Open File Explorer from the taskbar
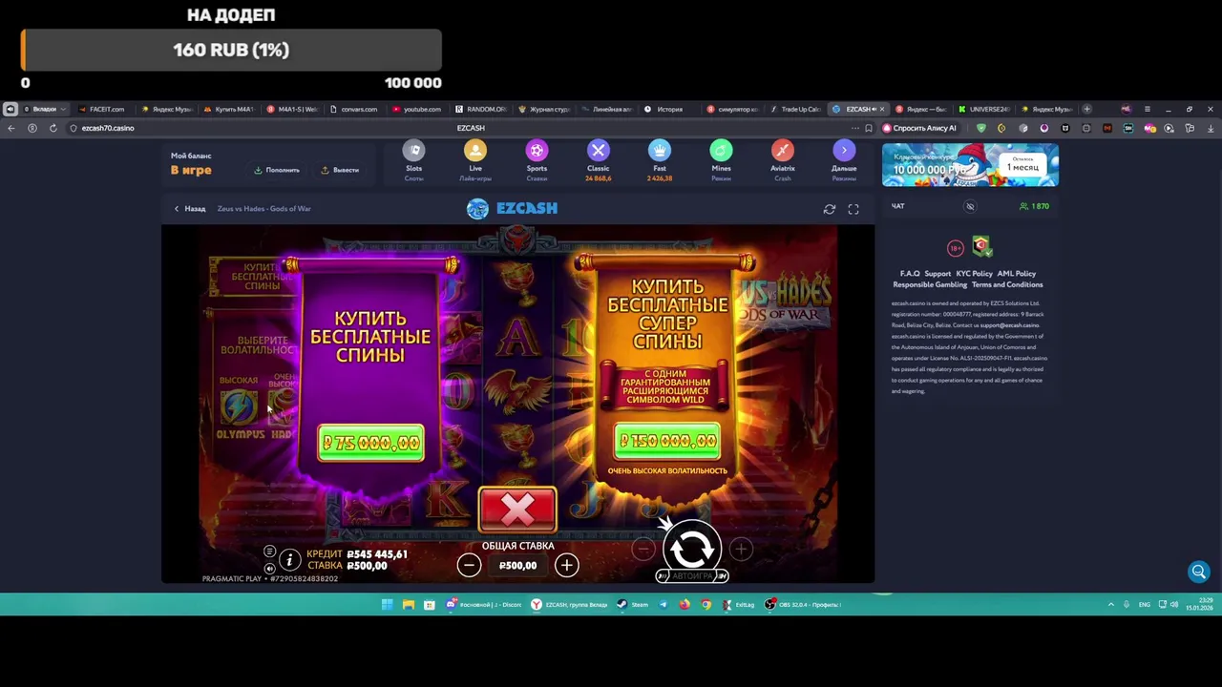1222x687 pixels. tap(408, 604)
